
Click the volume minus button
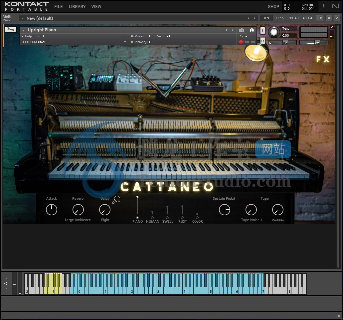[302, 43]
